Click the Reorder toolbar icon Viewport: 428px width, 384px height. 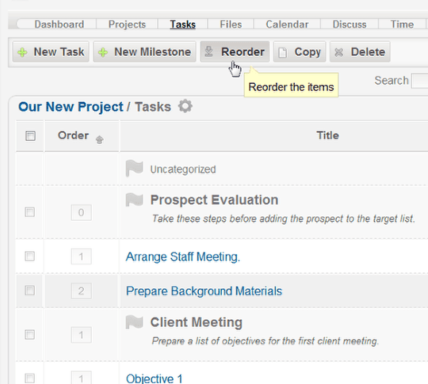(x=208, y=51)
